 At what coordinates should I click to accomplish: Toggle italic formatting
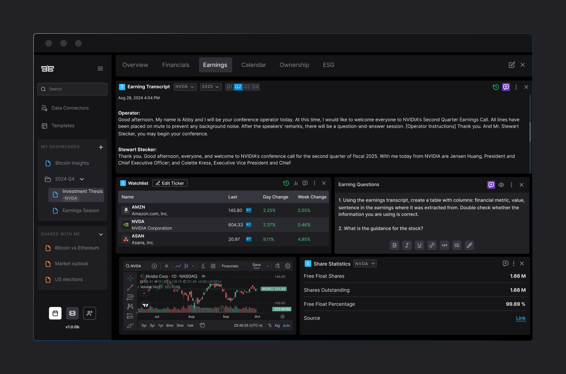click(x=407, y=245)
